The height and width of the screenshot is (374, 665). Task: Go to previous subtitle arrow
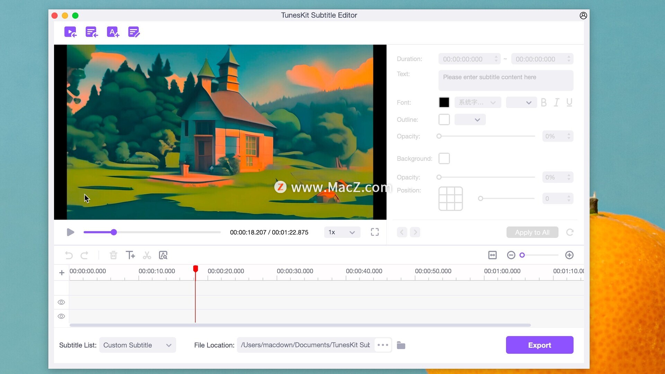(402, 232)
